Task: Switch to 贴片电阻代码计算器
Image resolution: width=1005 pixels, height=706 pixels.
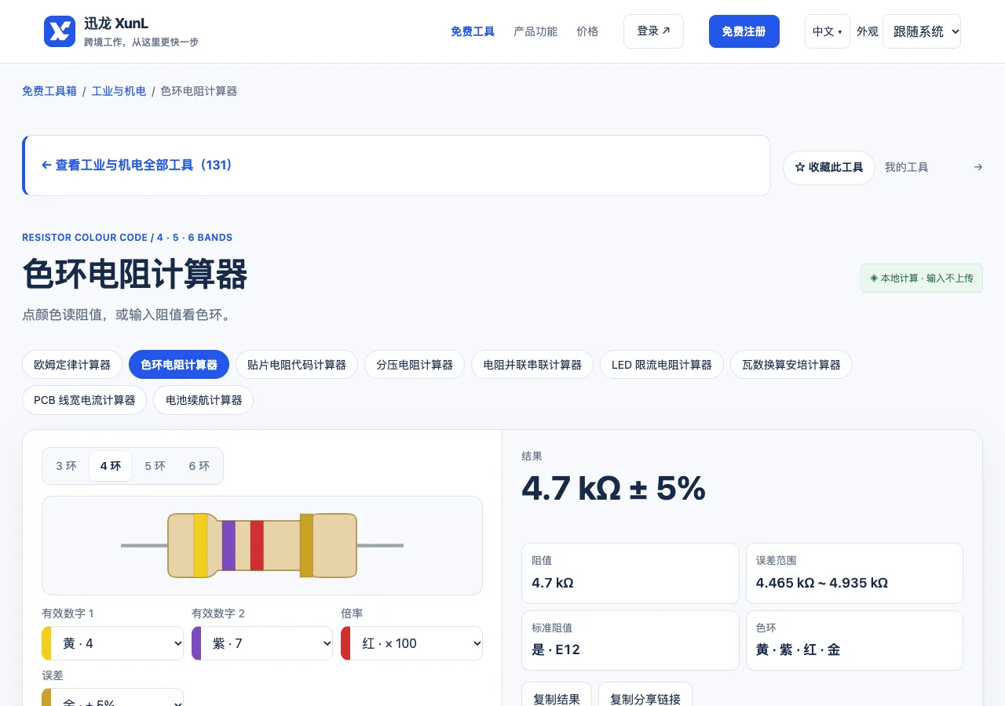Action: pos(297,365)
